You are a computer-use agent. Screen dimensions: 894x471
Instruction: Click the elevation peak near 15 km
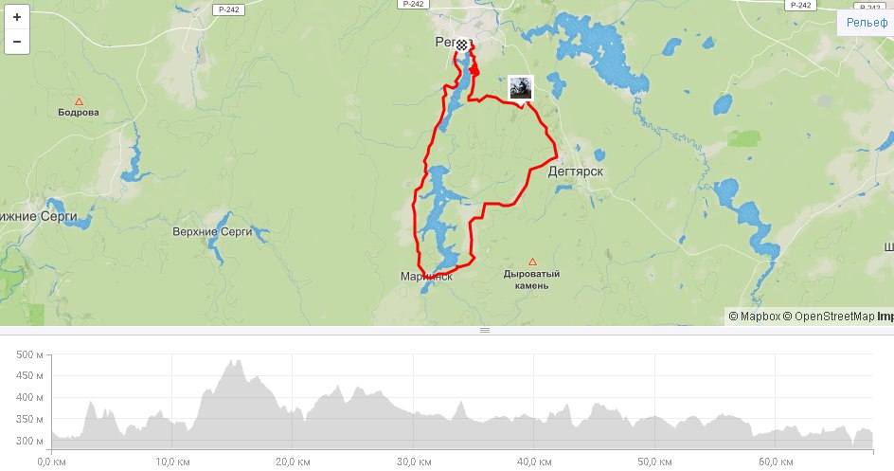[233, 361]
